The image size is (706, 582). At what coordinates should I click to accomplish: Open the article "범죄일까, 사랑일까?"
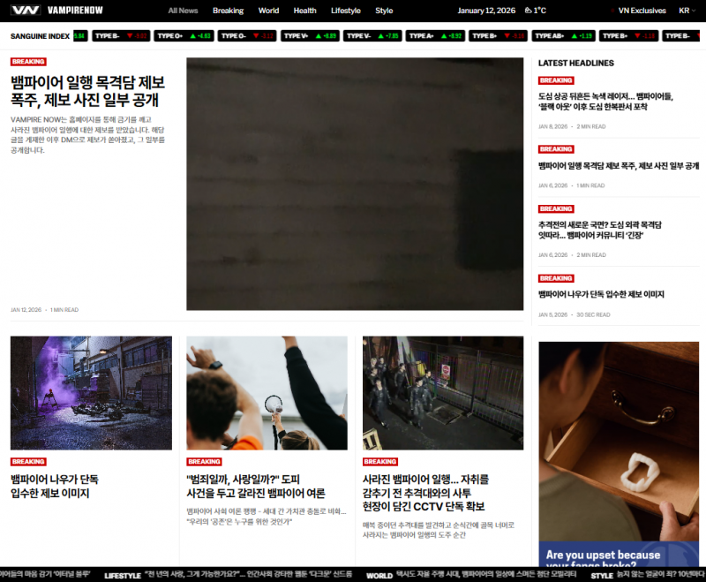click(x=256, y=486)
